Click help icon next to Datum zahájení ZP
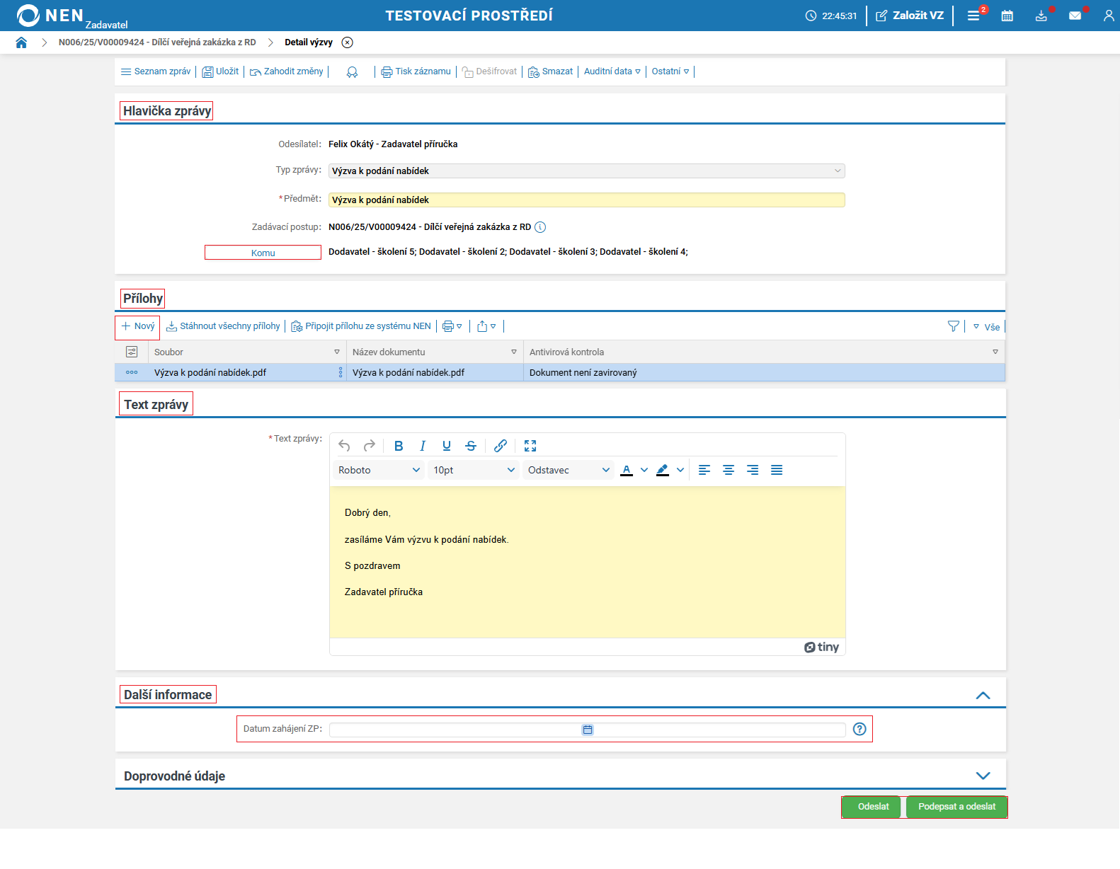The image size is (1120, 869). coord(859,729)
